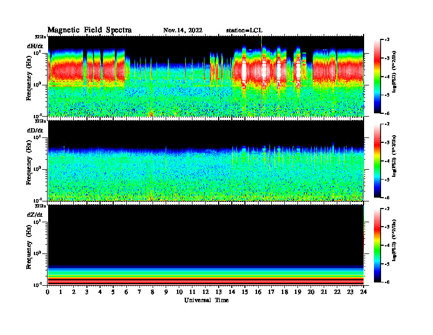Click the "-6" tick on the dZ/dt color bar
The height and width of the screenshot is (335, 433).
[x=387, y=282]
